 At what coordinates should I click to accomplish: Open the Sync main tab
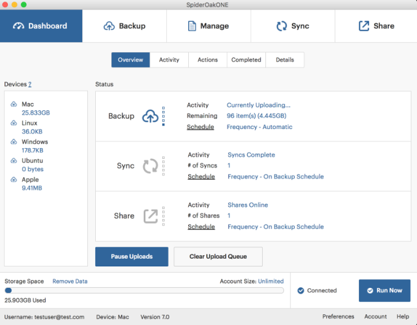[x=293, y=26]
